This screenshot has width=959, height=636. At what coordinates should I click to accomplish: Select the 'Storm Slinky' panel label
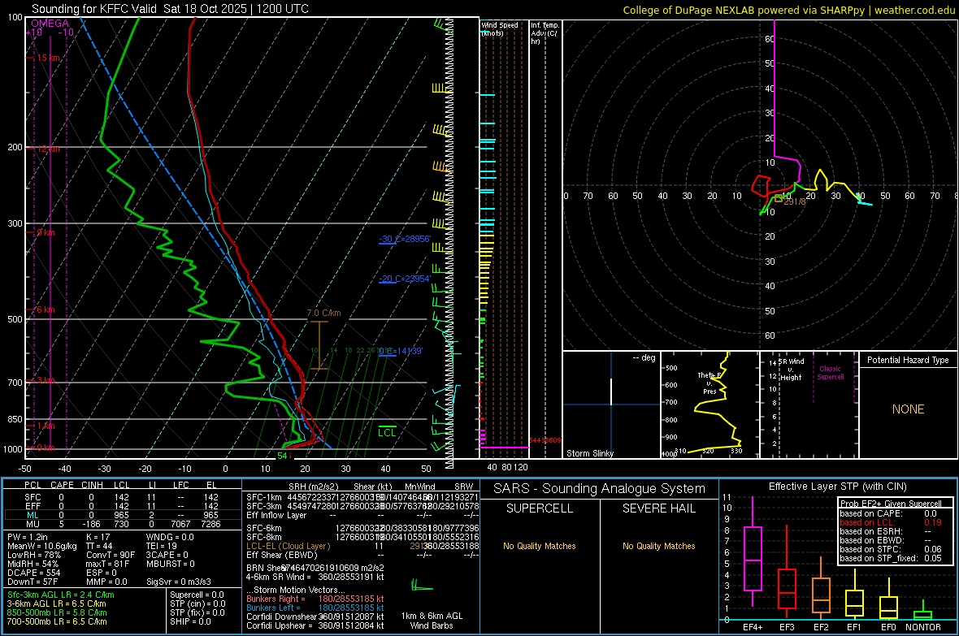click(589, 453)
